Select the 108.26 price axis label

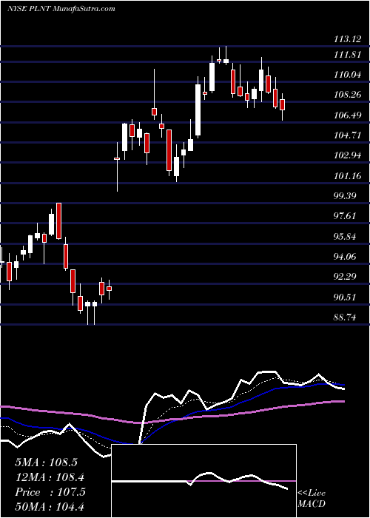pos(347,95)
